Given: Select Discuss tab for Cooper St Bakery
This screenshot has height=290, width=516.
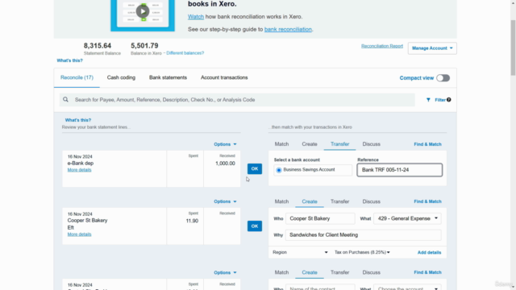Looking at the screenshot, I should coord(371,201).
